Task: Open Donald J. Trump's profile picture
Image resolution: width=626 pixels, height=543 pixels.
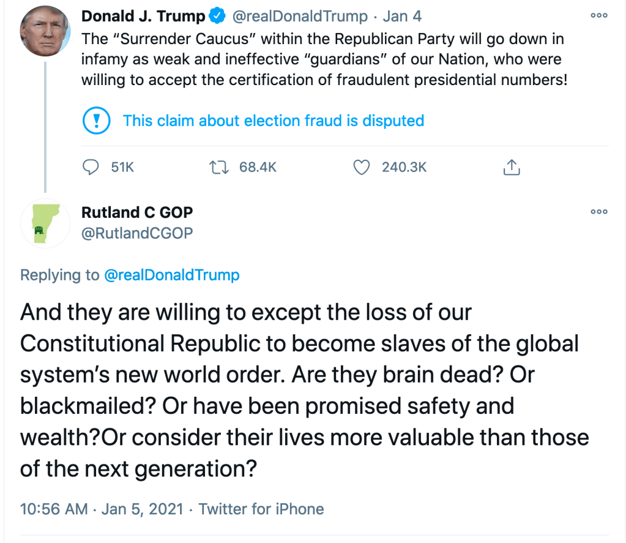Action: [45, 33]
